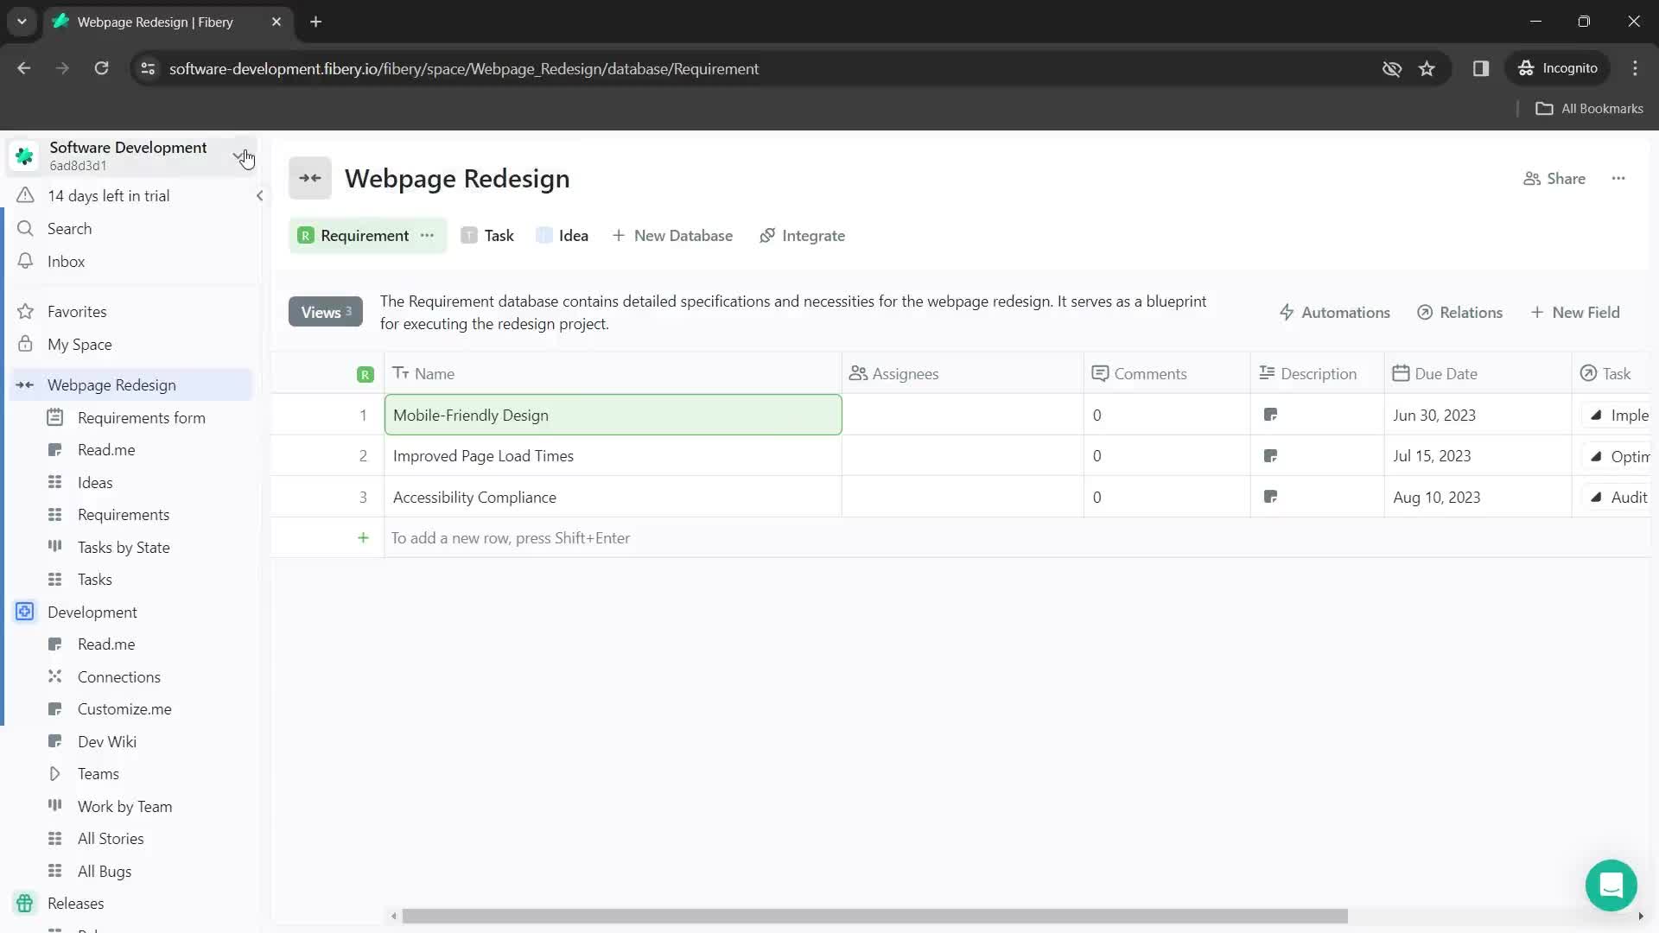
Task: Toggle the sidebar collapse arrow
Action: point(260,196)
